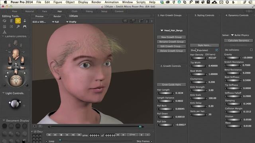The image size is (255, 143).
Task: Click New Growth Group button
Action: click(x=171, y=37)
